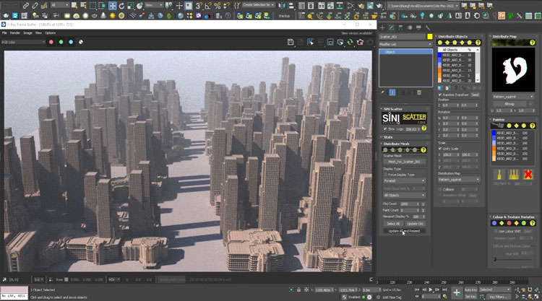Click the Seed button beside Random Transform
The height and width of the screenshot is (301, 542).
pos(476,95)
